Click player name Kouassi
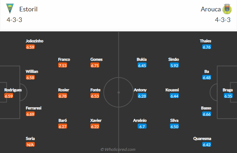 tap(172, 90)
